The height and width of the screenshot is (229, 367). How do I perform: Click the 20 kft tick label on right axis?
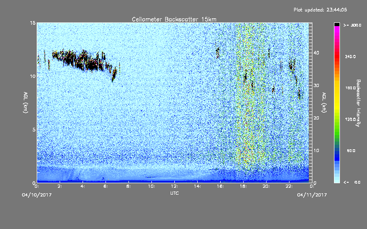coord(316,118)
